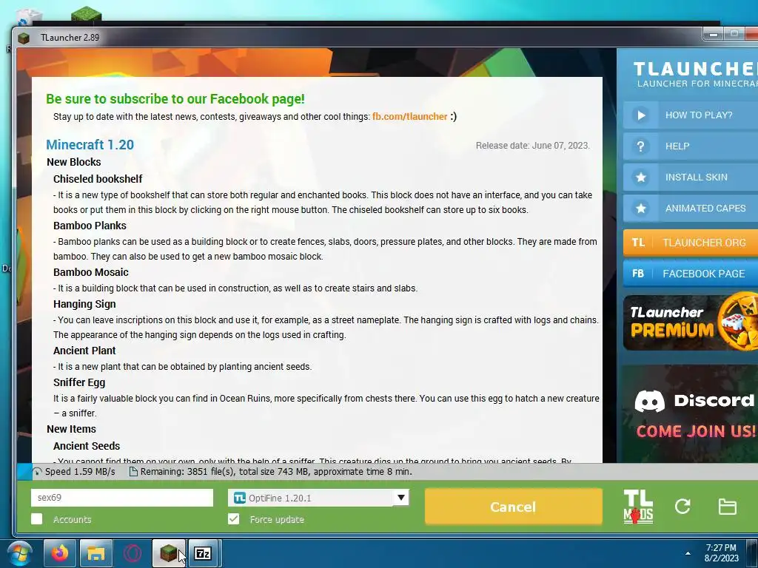Open File Explorer from the taskbar
This screenshot has width=758, height=568.
pos(95,553)
